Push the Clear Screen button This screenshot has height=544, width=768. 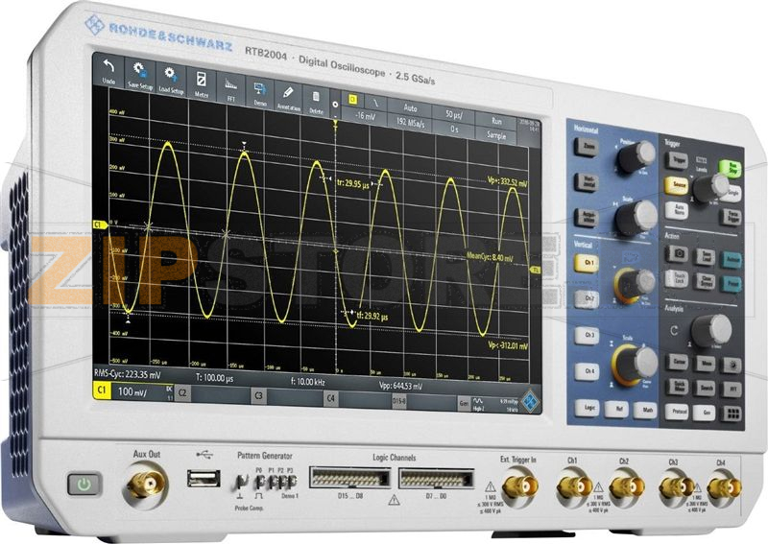coord(706,281)
